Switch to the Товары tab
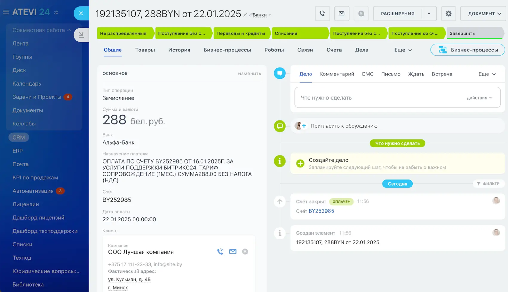 (x=145, y=50)
